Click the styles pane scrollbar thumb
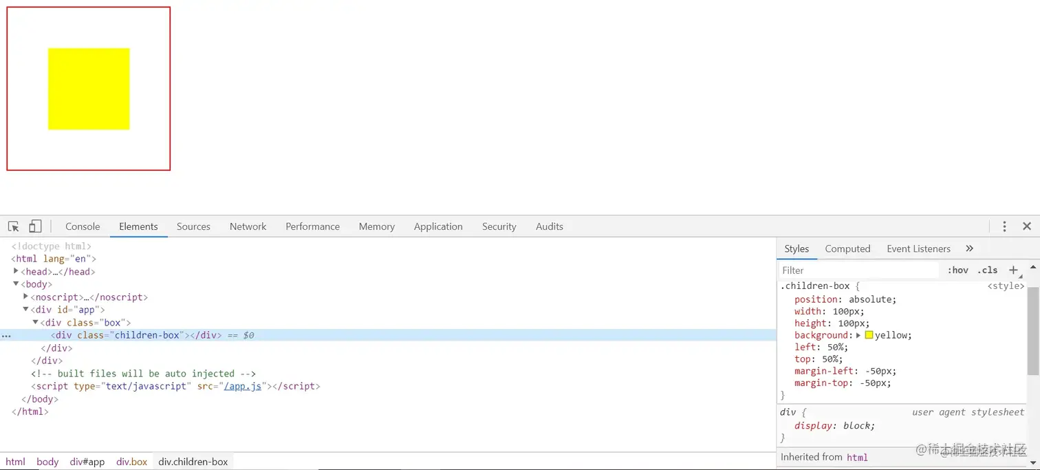The height and width of the screenshot is (470, 1040). coord(1033,331)
